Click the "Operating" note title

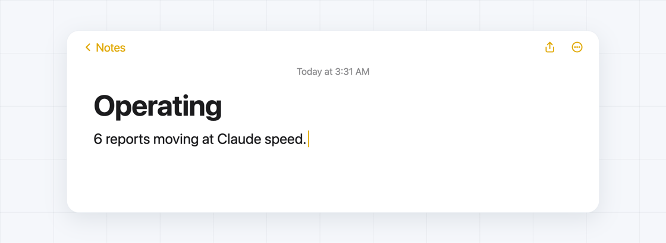click(x=158, y=106)
